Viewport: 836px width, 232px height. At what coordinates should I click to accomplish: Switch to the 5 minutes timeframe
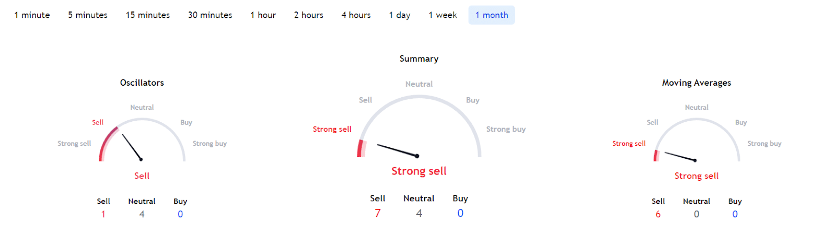88,15
